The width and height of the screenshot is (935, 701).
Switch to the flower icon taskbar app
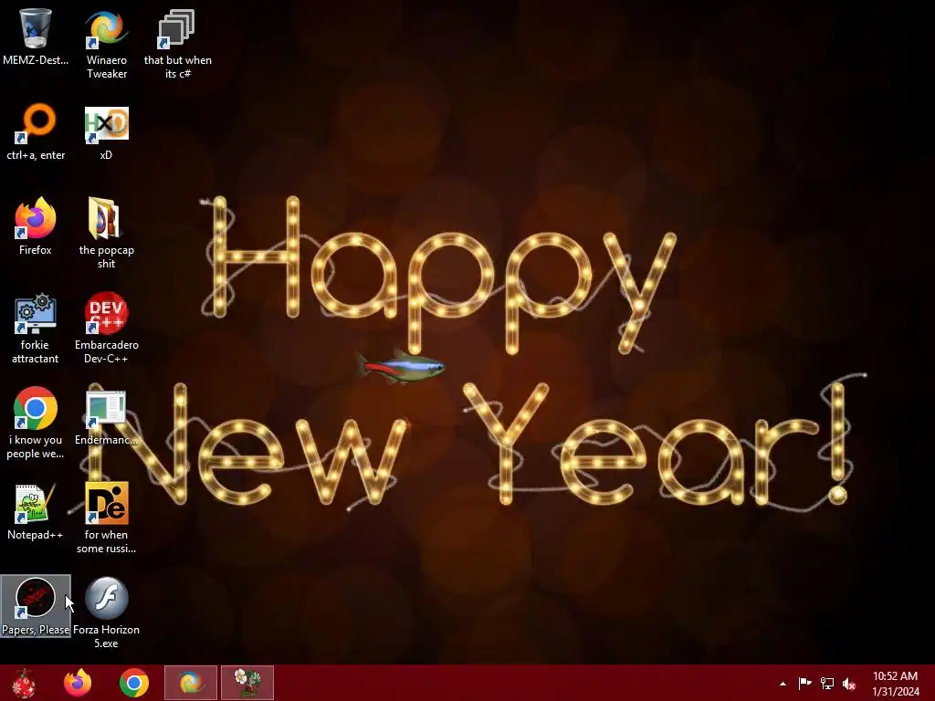point(247,683)
